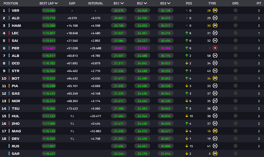The width and height of the screenshot is (264, 157).
Task: Click Sargeant's medium tyre icon
Action: pyautogui.click(x=215, y=154)
